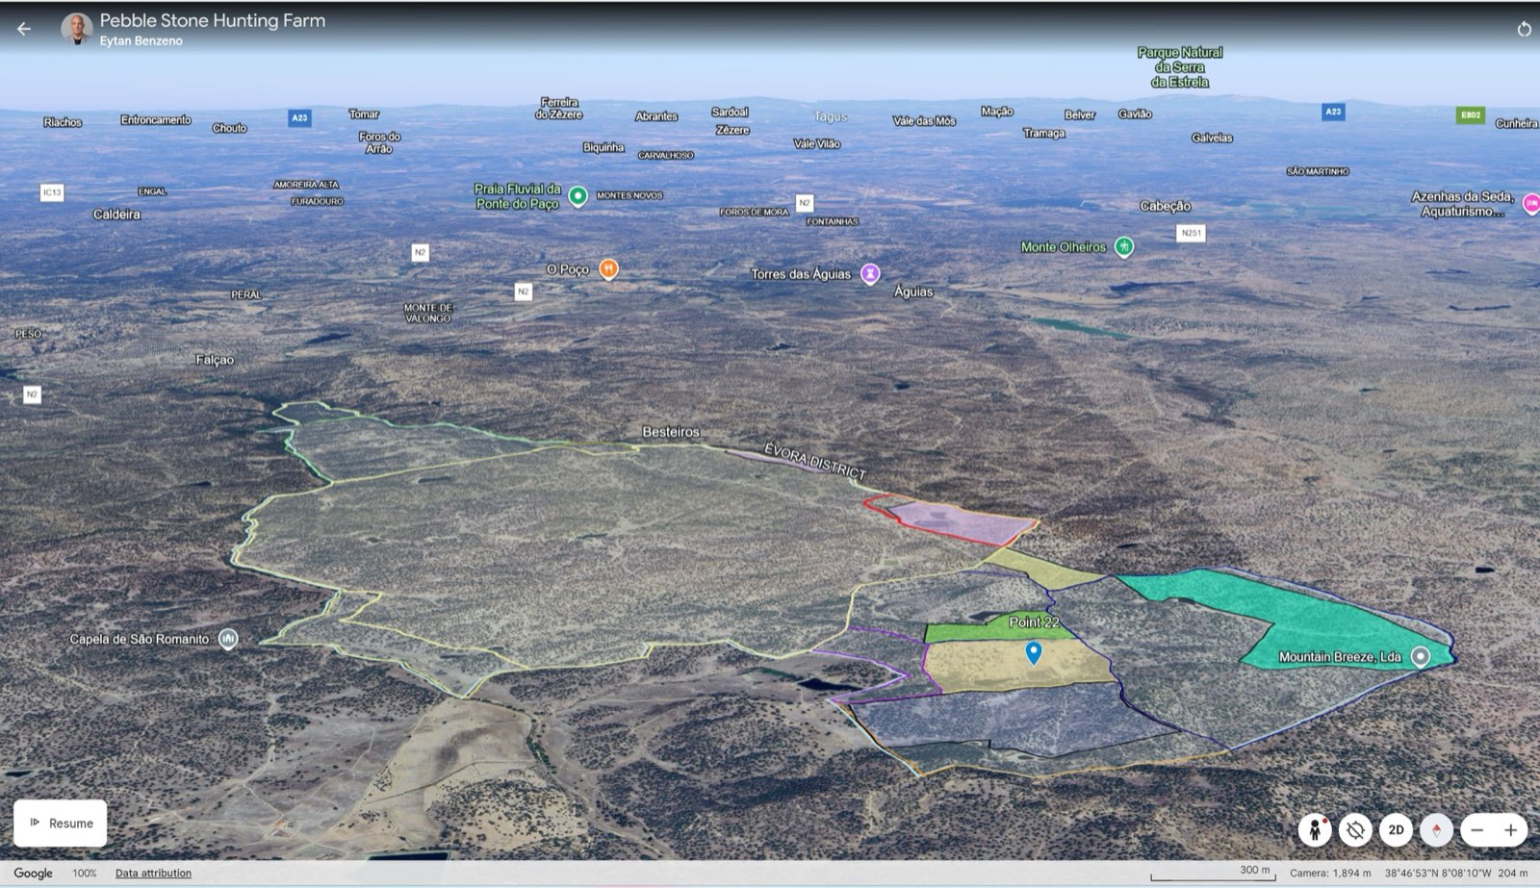Click the Águias place label

[913, 292]
